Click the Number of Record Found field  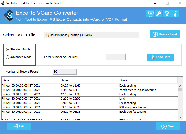click(x=65, y=72)
